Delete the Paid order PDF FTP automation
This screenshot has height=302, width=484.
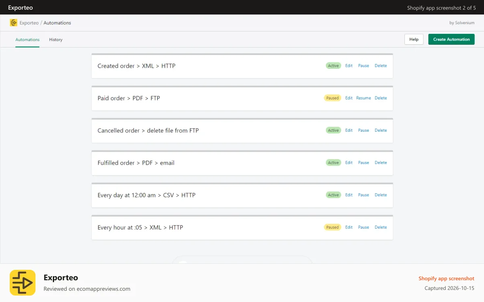click(381, 98)
